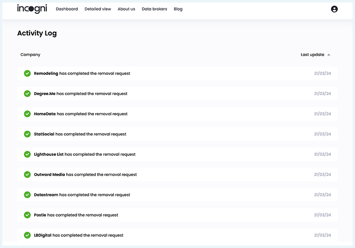The height and width of the screenshot is (248, 355).
Task: Sort by the Company column header
Action: coord(30,55)
